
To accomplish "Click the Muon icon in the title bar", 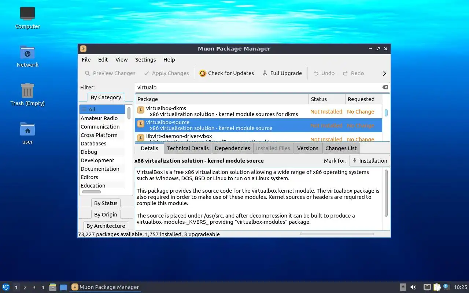I will [83, 49].
